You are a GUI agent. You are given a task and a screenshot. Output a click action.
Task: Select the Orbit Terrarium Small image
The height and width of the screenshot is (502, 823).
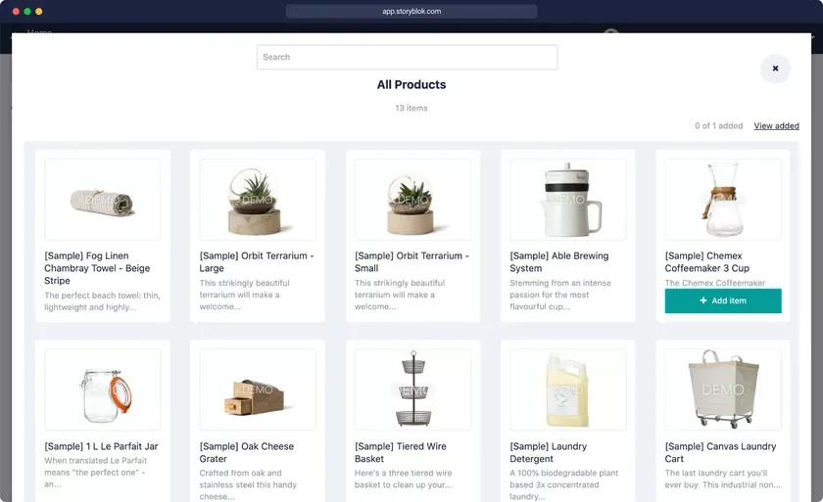coord(412,200)
